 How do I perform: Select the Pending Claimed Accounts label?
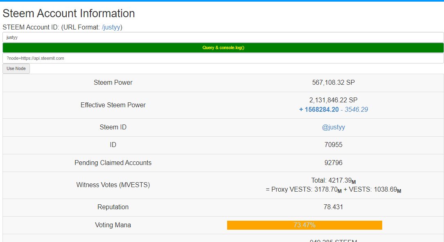tap(113, 163)
